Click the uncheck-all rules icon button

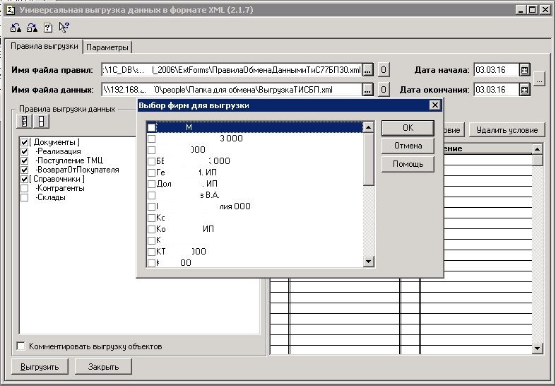tap(41, 122)
